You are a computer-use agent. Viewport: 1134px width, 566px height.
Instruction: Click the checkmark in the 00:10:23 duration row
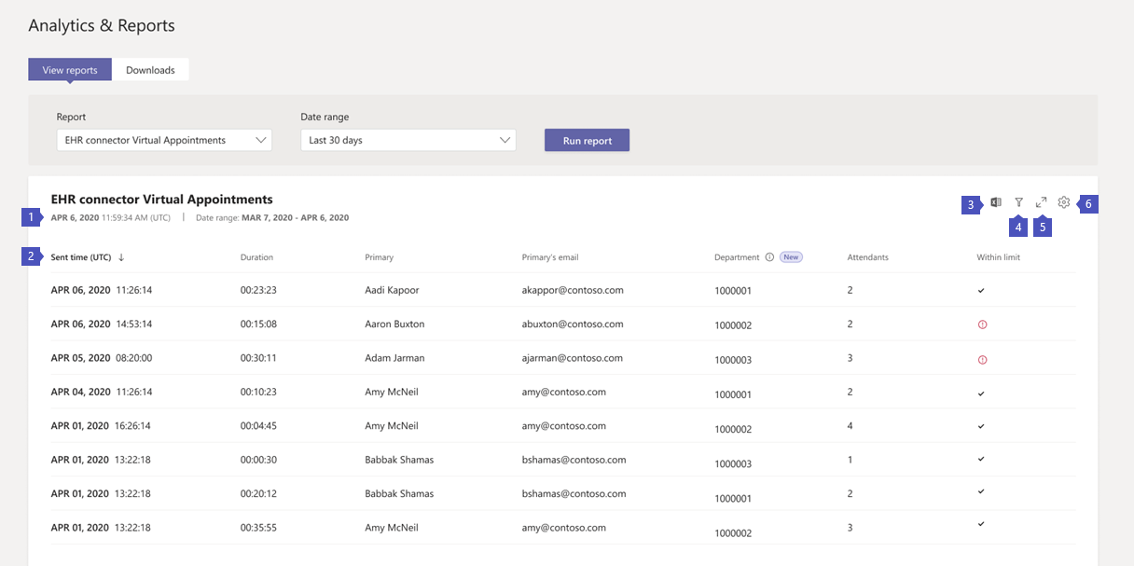click(x=981, y=393)
